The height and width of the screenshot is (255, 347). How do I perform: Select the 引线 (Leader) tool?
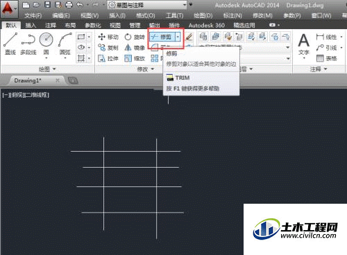(x=326, y=48)
